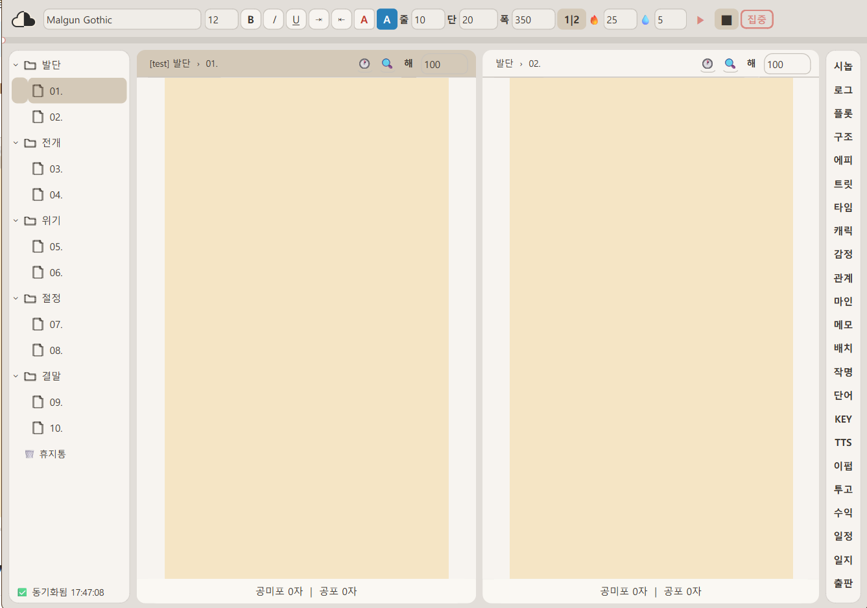The height and width of the screenshot is (608, 867).
Task: Click the 줄 line spacing field showing 10
Action: pyautogui.click(x=428, y=19)
